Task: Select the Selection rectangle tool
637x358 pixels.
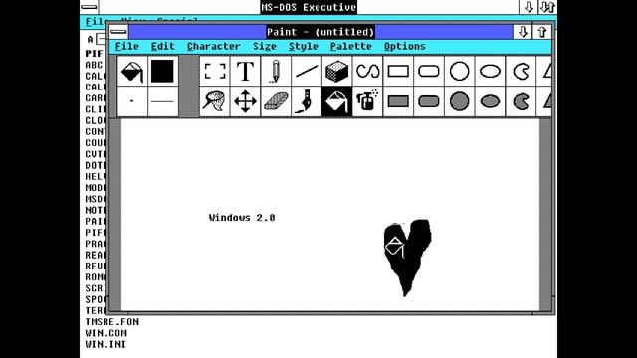Action: (215, 71)
